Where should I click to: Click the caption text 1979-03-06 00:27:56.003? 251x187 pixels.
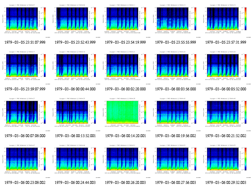pyautogui.click(x=175, y=183)
